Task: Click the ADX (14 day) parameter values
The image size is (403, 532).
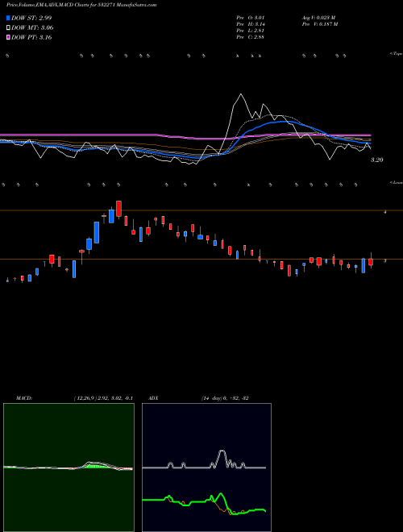Action: [x=225, y=398]
